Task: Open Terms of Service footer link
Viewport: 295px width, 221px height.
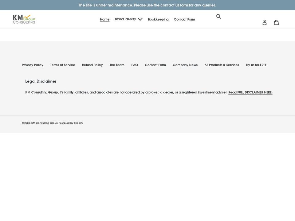Action: pyautogui.click(x=62, y=65)
